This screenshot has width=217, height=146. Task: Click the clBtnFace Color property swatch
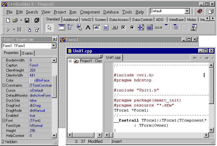pos(31,80)
